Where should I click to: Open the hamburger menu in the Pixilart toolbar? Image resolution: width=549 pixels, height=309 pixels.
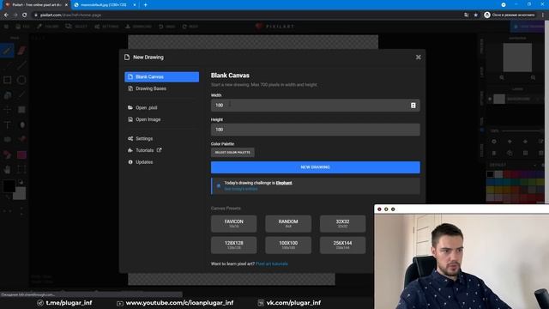(6, 27)
